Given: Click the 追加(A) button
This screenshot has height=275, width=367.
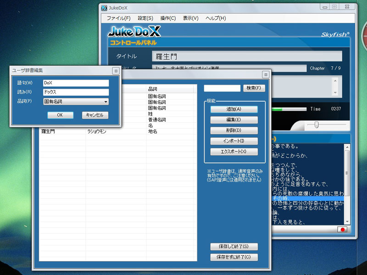Looking at the screenshot, I should [234, 109].
